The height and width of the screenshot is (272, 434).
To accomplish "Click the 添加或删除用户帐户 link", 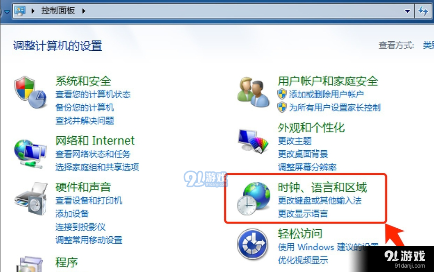I will pyautogui.click(x=326, y=94).
